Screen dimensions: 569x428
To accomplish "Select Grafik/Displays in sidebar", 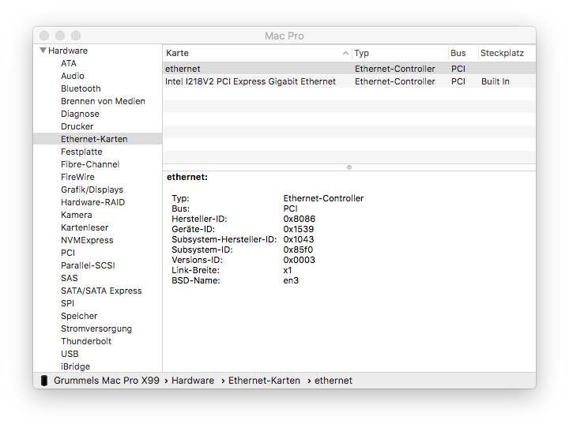I will click(x=92, y=190).
